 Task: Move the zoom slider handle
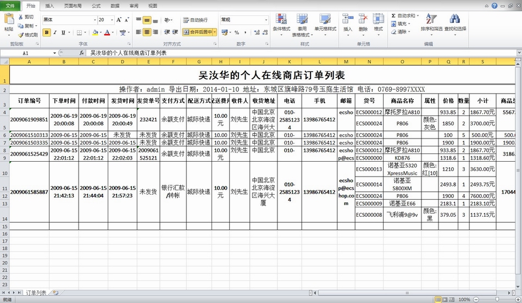point(497,299)
